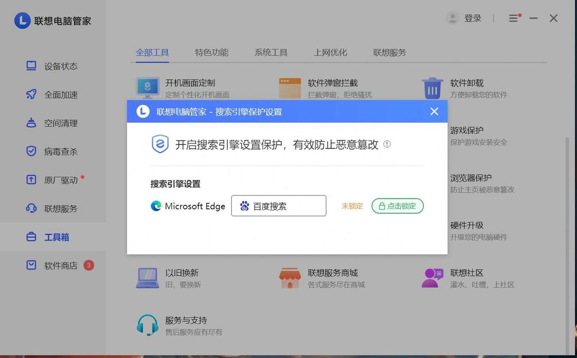Image resolution: width=577 pixels, height=358 pixels.
Task: Close the 搜索引擎保护设置 dialog
Action: (434, 111)
